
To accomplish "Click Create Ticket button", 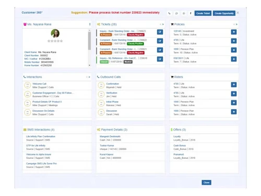I will pyautogui.click(x=203, y=13).
